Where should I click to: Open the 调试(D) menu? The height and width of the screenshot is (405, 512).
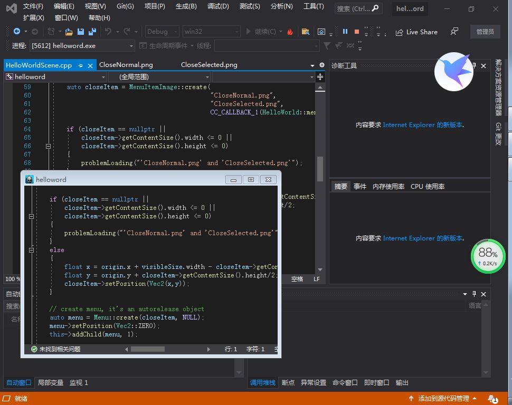click(218, 6)
